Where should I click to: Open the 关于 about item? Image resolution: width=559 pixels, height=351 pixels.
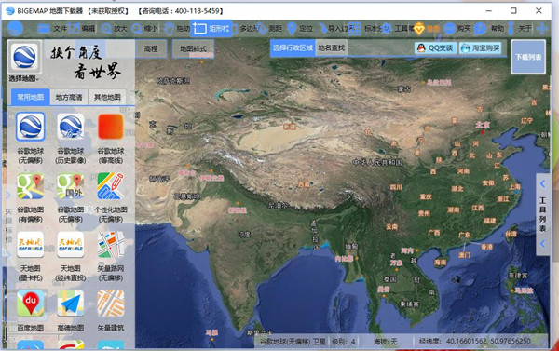point(519,29)
